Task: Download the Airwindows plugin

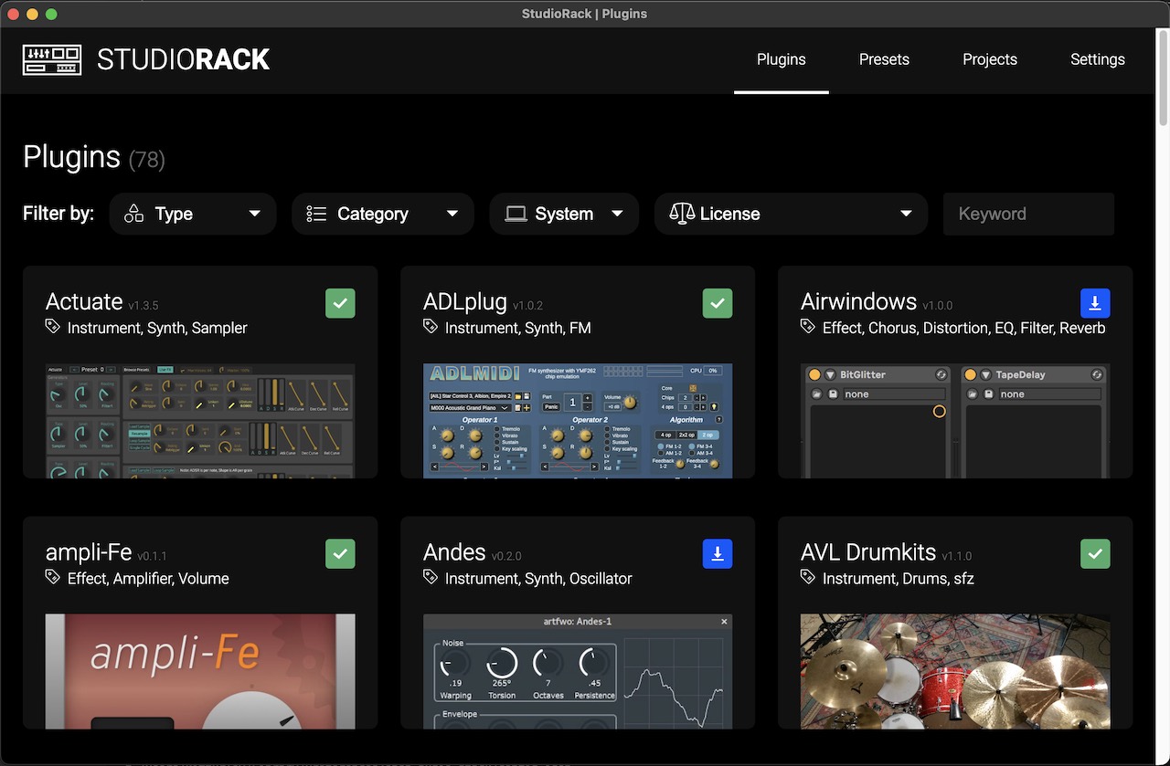Action: coord(1095,303)
